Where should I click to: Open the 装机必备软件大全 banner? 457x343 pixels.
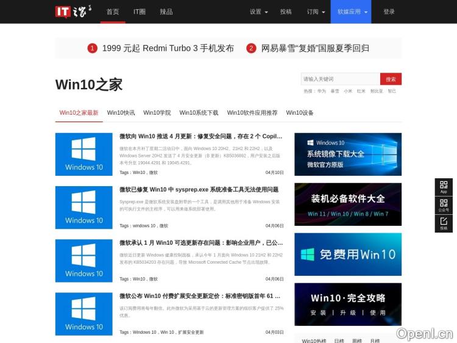point(348,204)
